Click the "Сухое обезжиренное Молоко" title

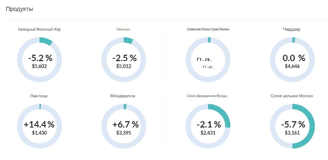point(207,96)
